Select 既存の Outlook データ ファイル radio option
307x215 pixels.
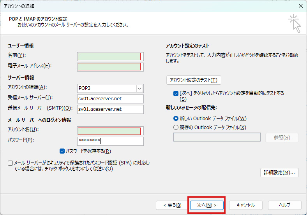click(x=176, y=127)
